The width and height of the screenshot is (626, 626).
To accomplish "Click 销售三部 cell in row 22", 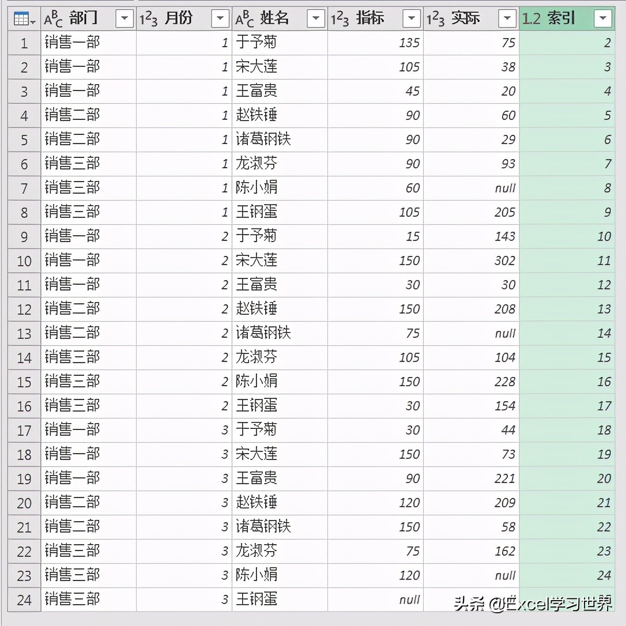I will click(x=88, y=551).
